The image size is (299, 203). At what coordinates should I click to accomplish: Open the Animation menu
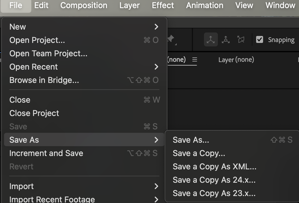click(x=204, y=5)
